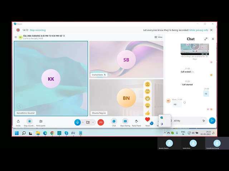Open File Explorer from the taskbar
Screen dimensions: 229x171
tap(38, 133)
